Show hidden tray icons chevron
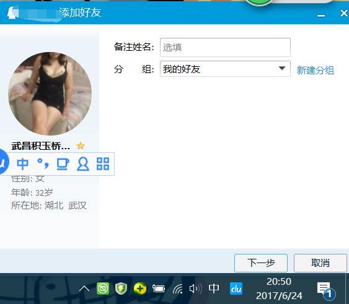Image resolution: width=349 pixels, height=304 pixels. pos(84,289)
